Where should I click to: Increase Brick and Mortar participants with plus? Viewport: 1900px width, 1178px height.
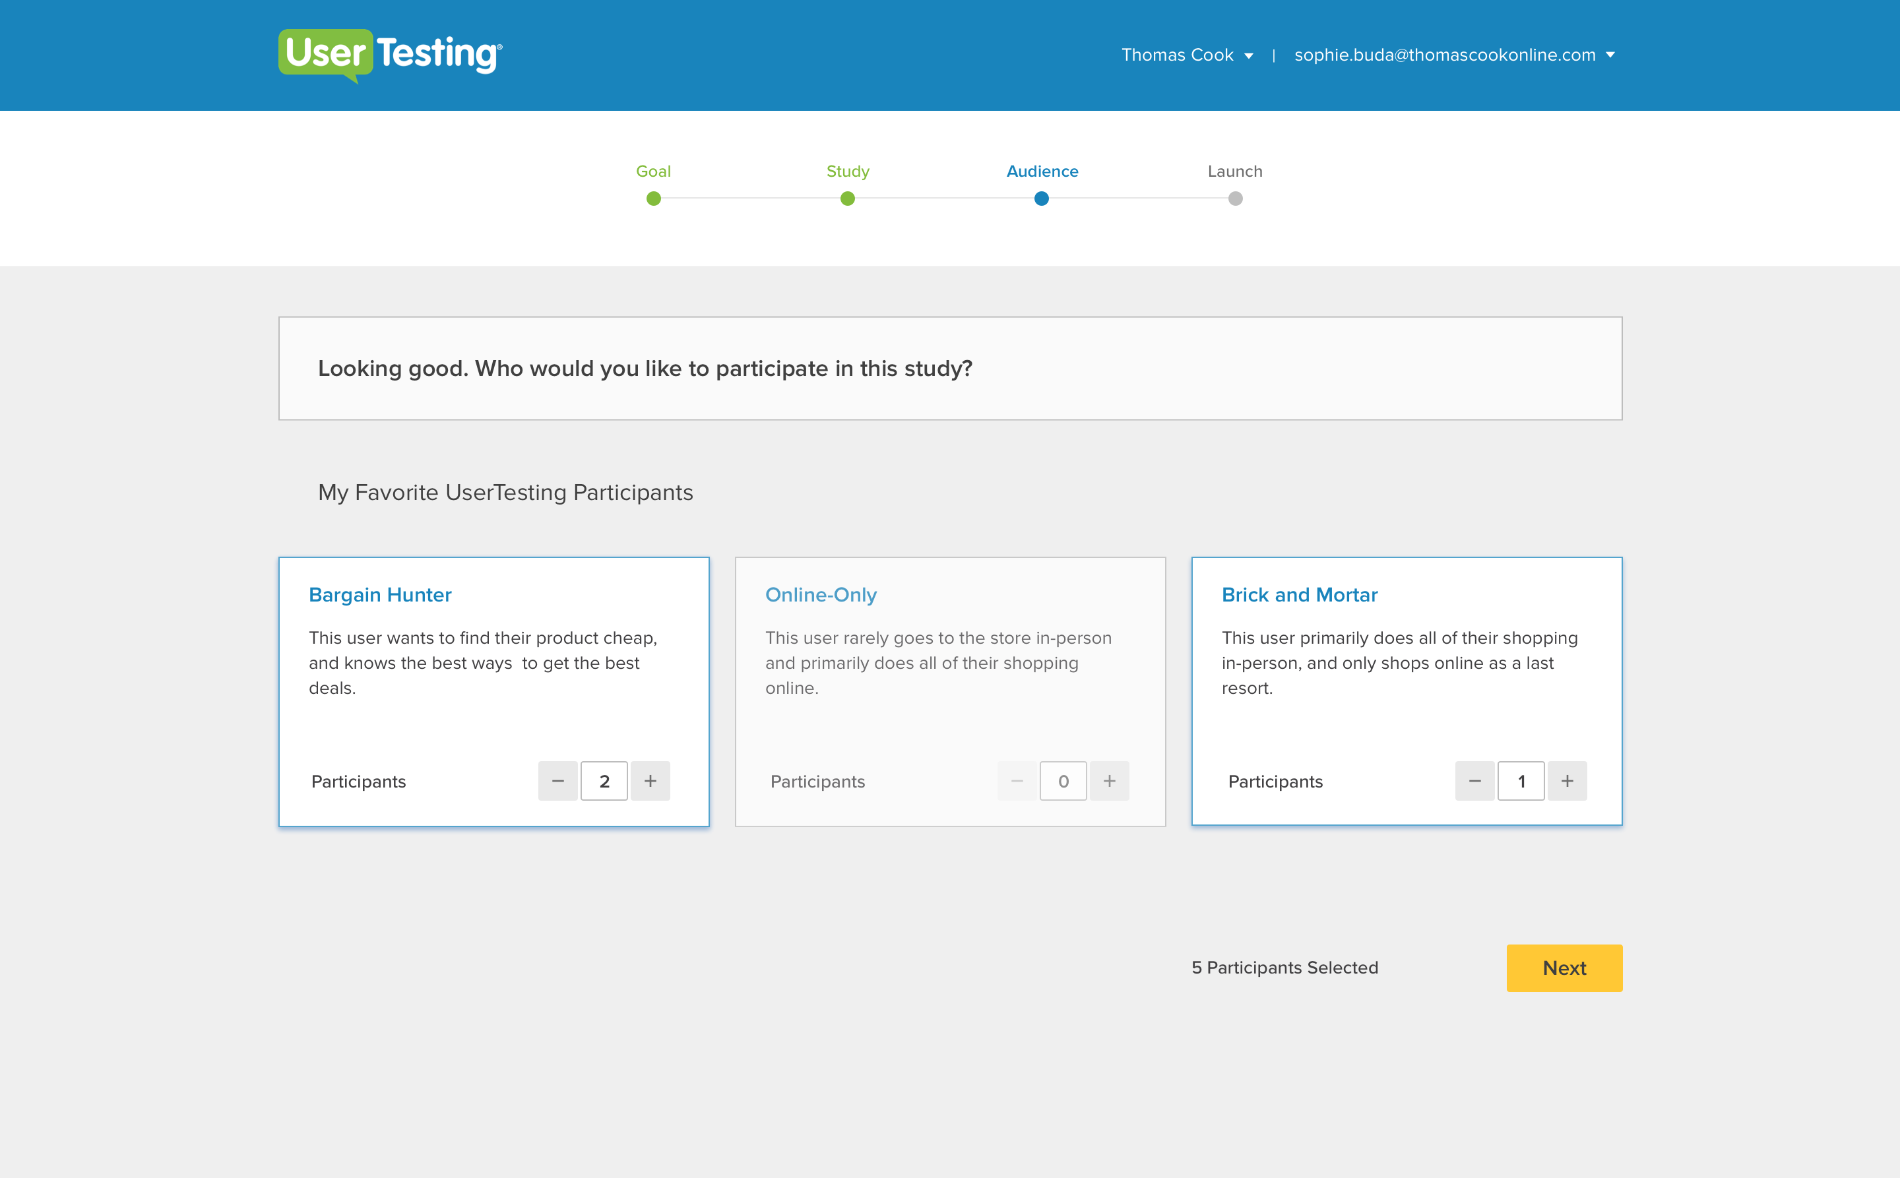(x=1567, y=781)
